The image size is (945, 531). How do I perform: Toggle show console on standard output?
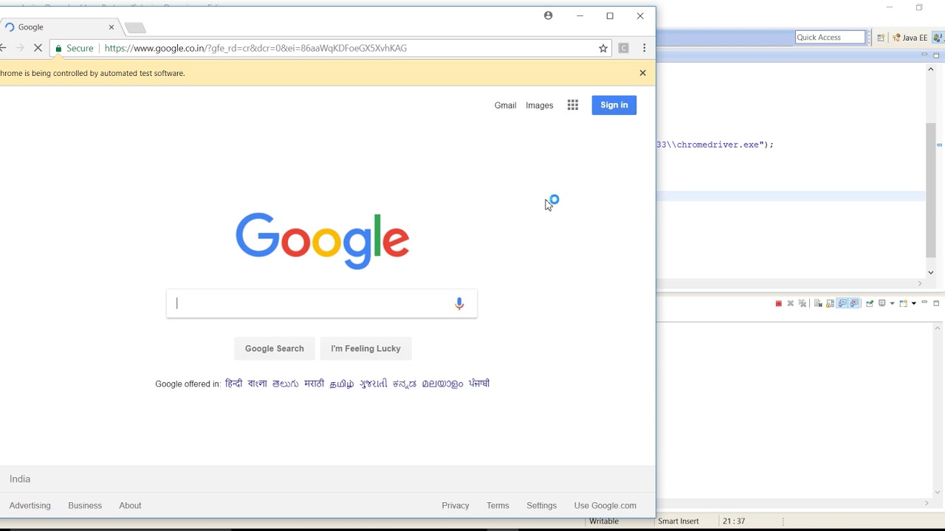click(842, 303)
